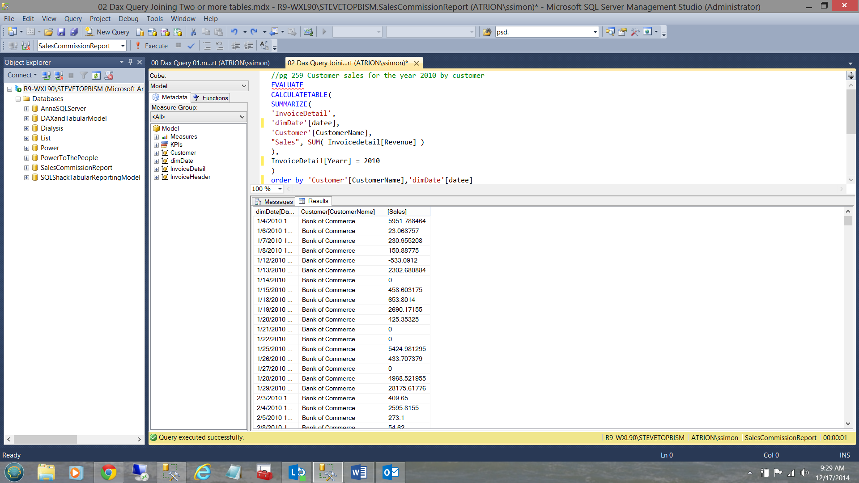The width and height of the screenshot is (859, 483).
Task: Open the Measure Group dropdown
Action: pos(242,117)
